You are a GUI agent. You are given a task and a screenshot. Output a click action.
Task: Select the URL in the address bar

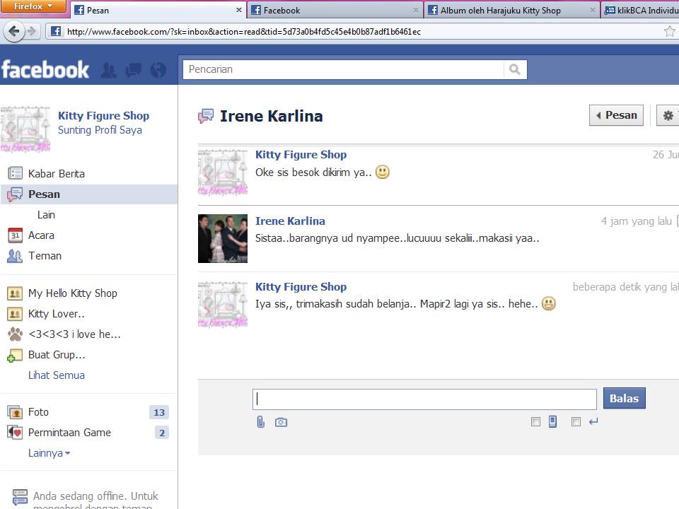(x=244, y=32)
